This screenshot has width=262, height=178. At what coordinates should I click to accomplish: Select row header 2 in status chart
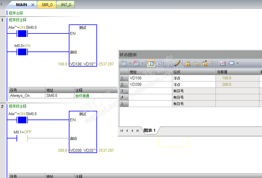pyautogui.click(x=124, y=84)
